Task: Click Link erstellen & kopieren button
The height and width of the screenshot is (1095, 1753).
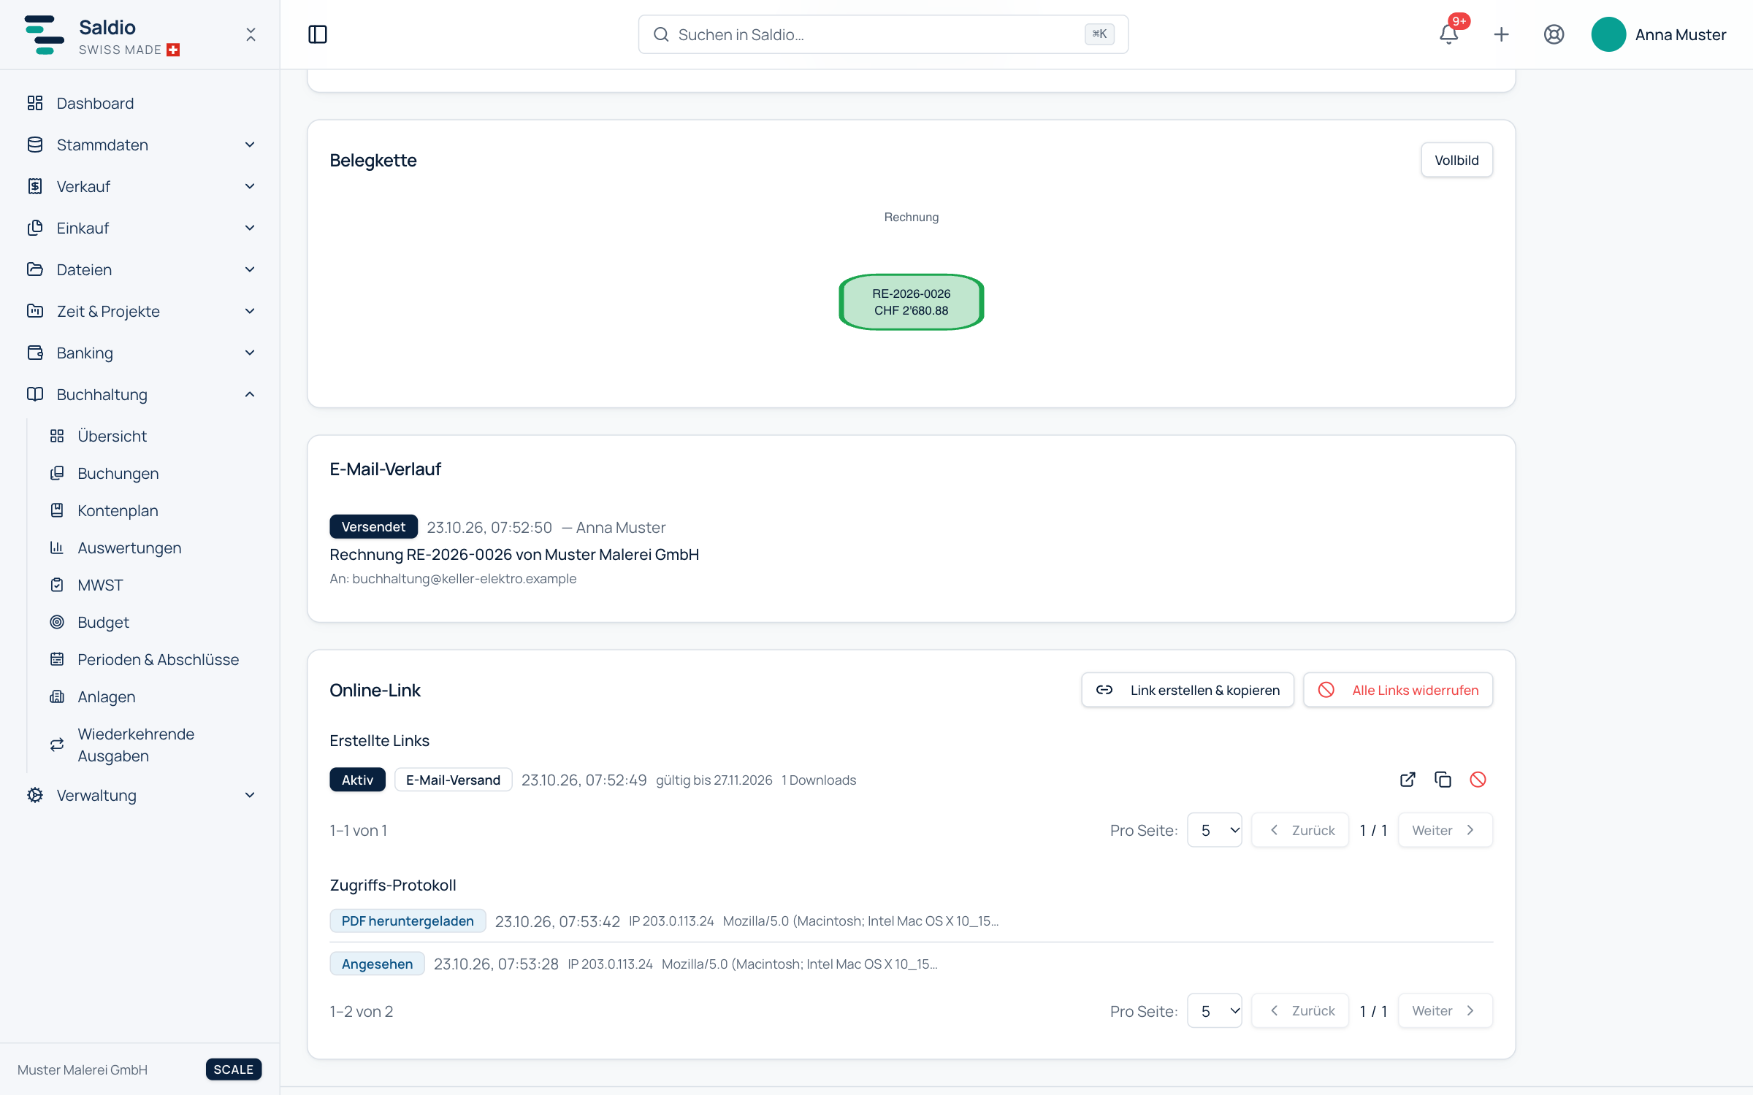Action: 1188,690
